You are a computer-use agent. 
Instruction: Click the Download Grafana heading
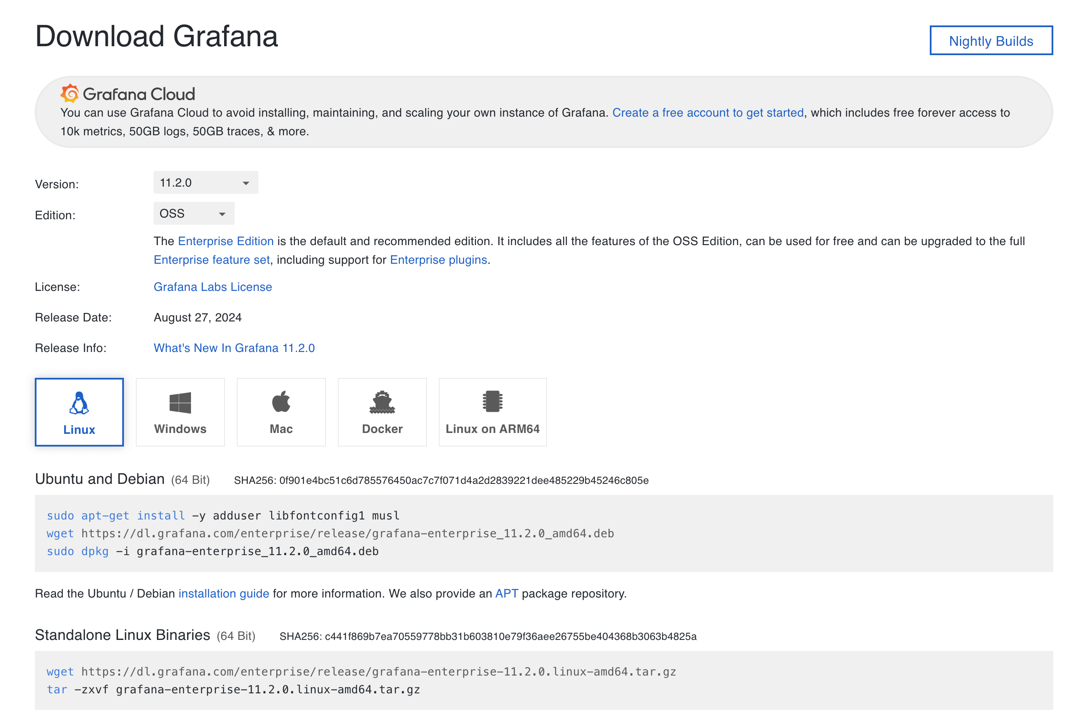point(157,36)
